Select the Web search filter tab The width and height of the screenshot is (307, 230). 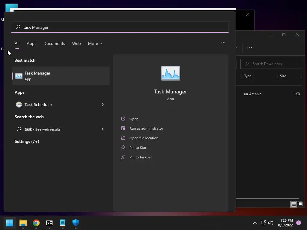[76, 43]
